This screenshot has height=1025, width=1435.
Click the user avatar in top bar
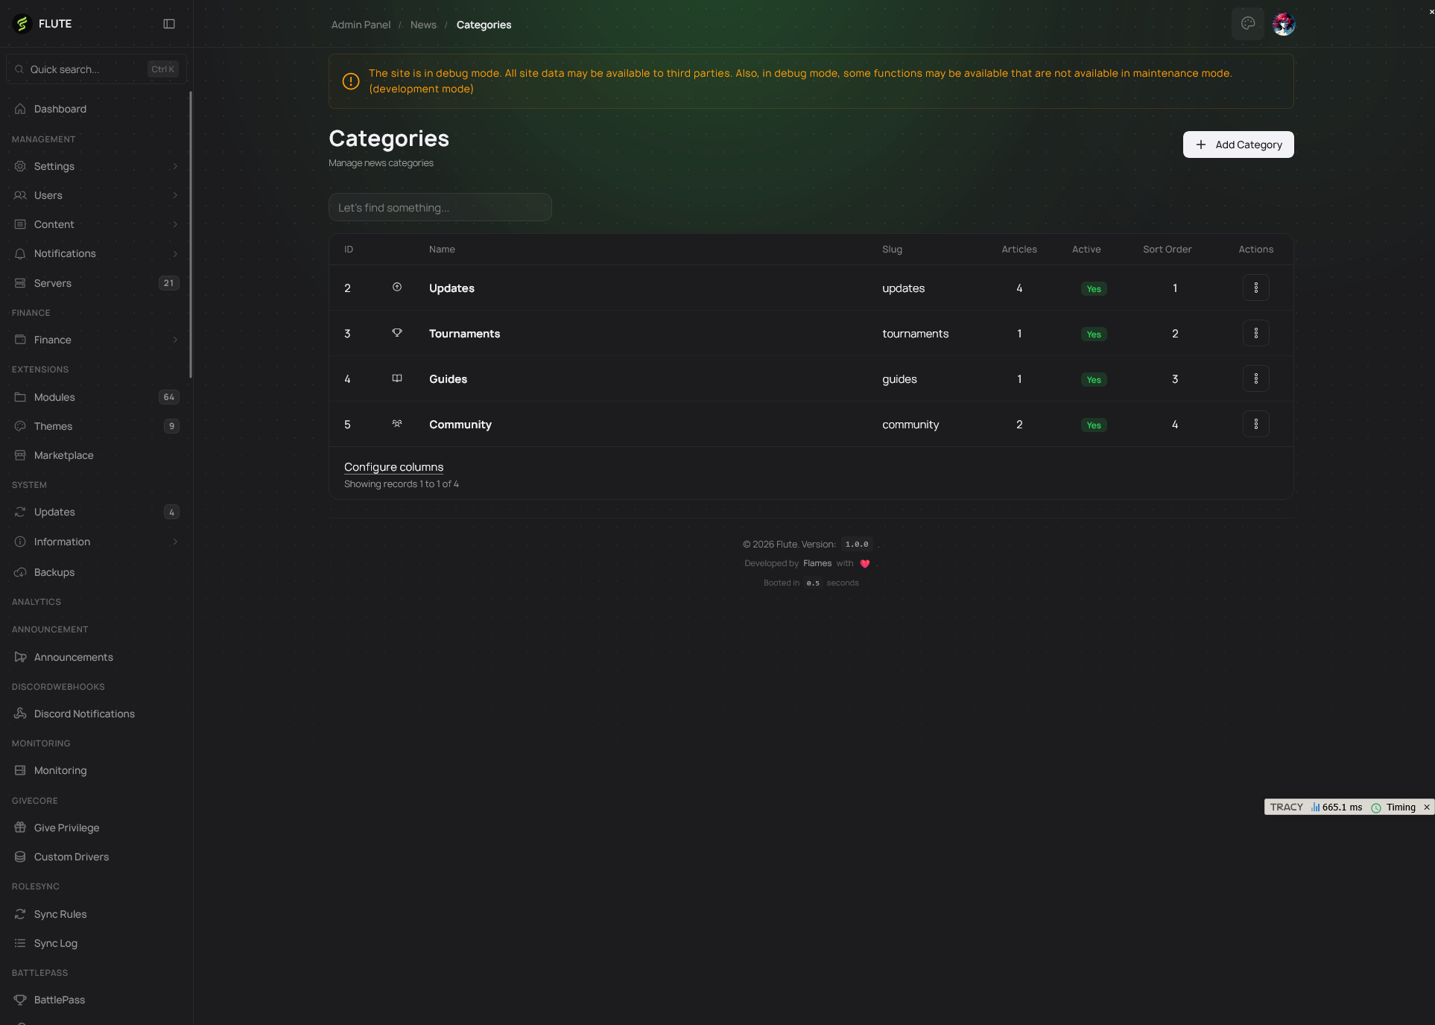pos(1283,24)
